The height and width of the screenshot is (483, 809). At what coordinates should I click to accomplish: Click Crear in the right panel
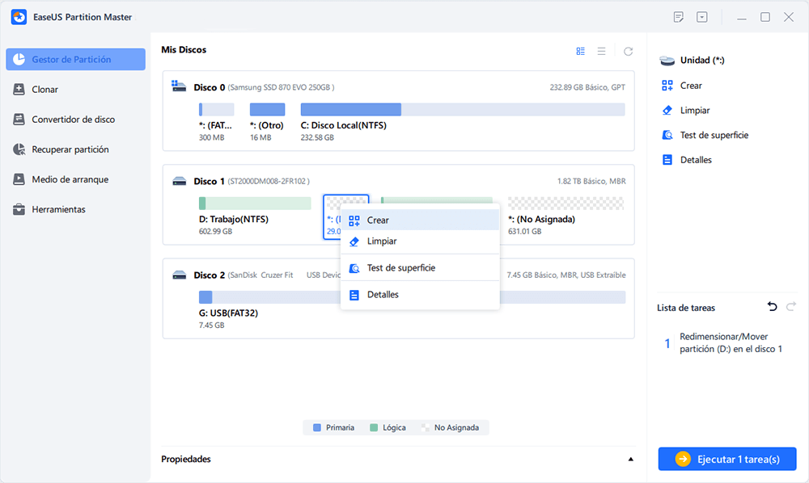pyautogui.click(x=691, y=86)
